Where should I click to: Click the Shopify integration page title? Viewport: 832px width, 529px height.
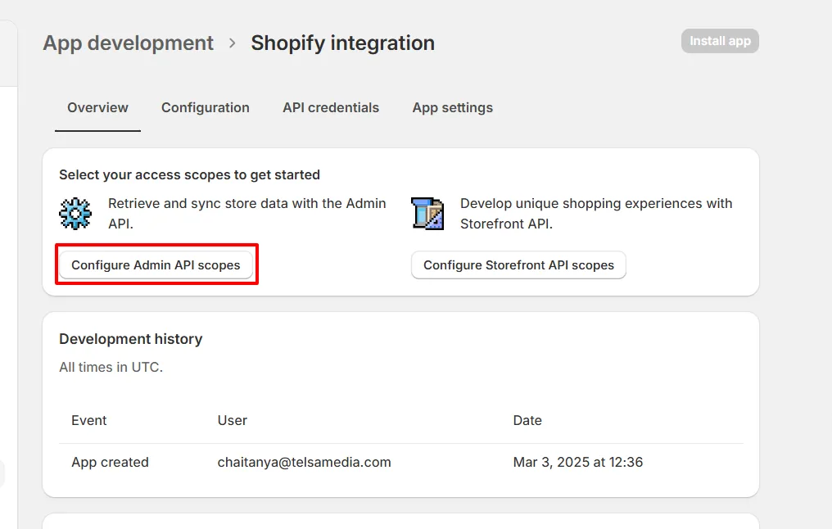pos(343,43)
